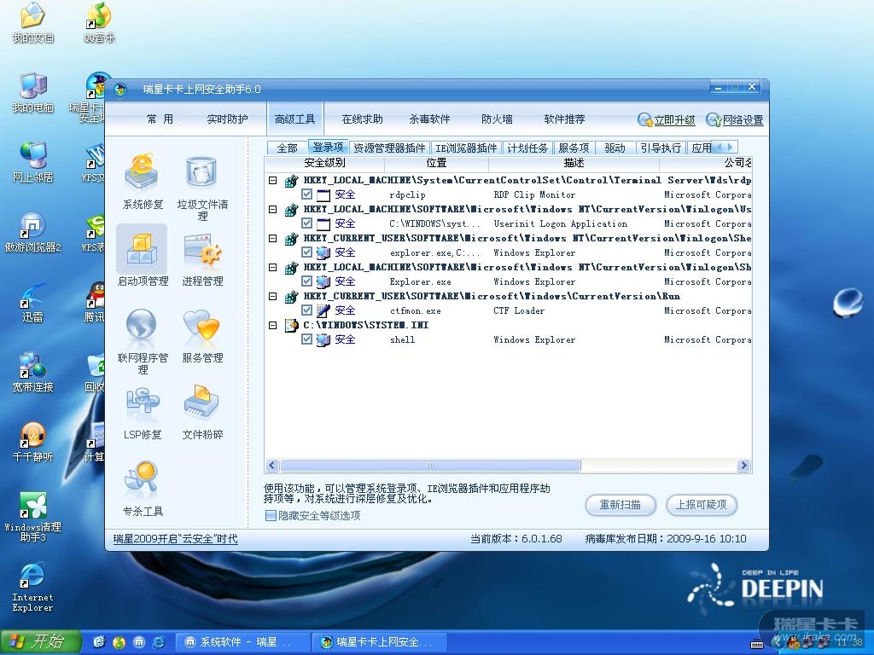Open the 开始 start menu

[40, 641]
